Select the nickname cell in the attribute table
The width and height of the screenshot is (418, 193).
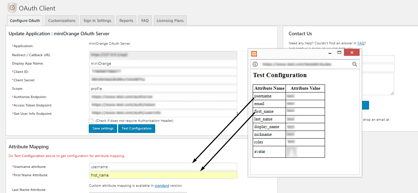click(x=269, y=134)
